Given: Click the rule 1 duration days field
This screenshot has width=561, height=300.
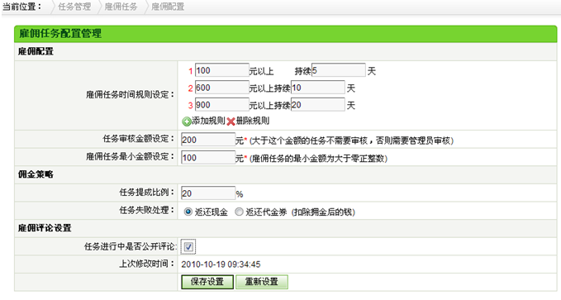Looking at the screenshot, I should pyautogui.click(x=339, y=70).
